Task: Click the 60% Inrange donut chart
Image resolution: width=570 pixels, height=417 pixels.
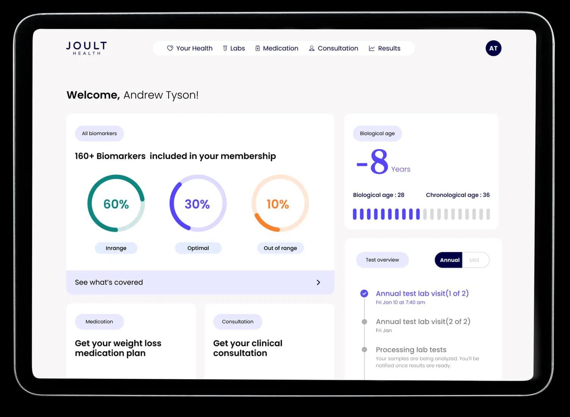Action: (x=116, y=204)
